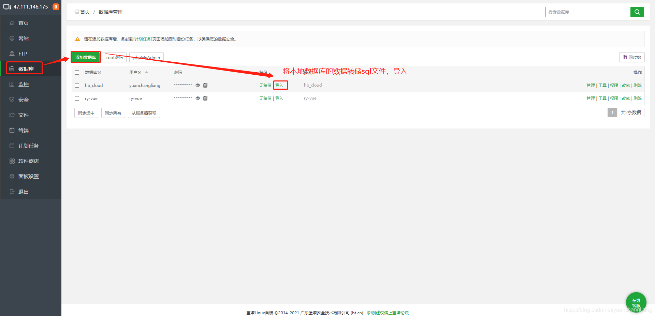Viewport: 655px width, 316px height.
Task: Check the ry-vue row checkbox
Action: (x=77, y=98)
